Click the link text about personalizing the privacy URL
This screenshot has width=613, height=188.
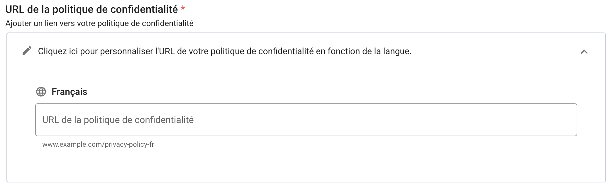pos(225,51)
